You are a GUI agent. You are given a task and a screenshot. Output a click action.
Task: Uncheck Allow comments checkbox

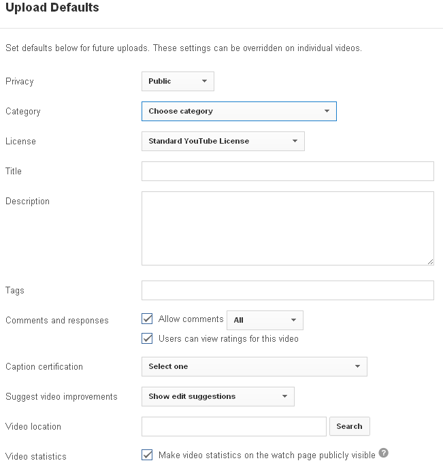click(x=147, y=319)
